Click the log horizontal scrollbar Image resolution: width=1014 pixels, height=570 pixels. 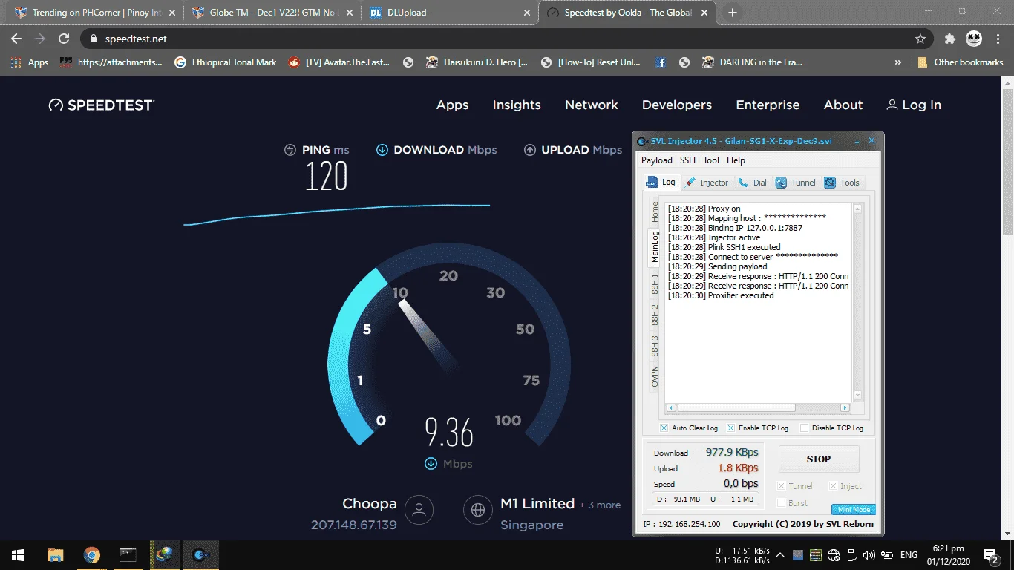click(758, 408)
